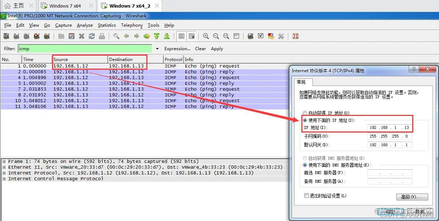Jump to the first packet icon

[x=156, y=36]
